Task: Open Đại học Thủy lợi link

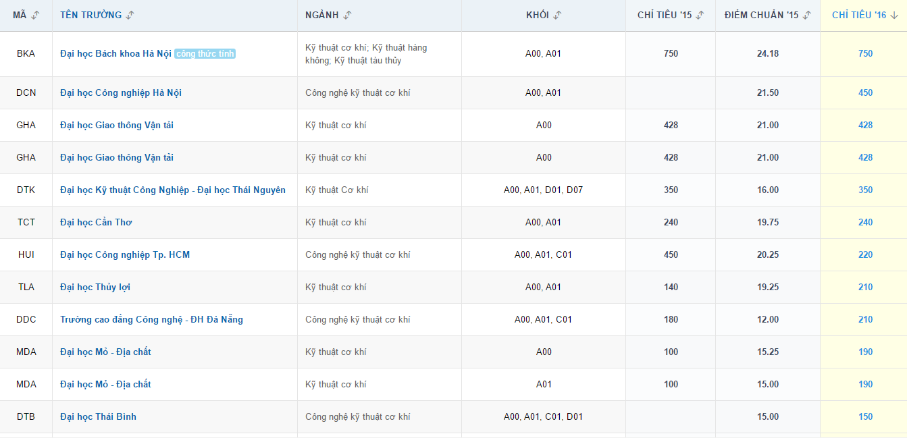Action: (95, 288)
